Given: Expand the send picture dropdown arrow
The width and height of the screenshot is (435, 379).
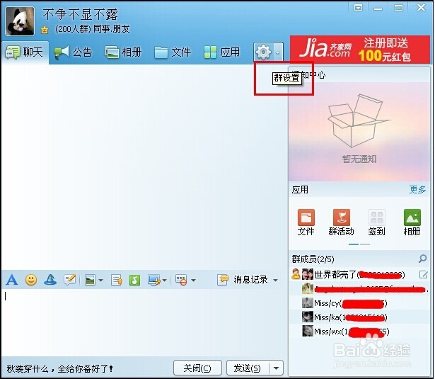Looking at the screenshot, I should [x=100, y=280].
